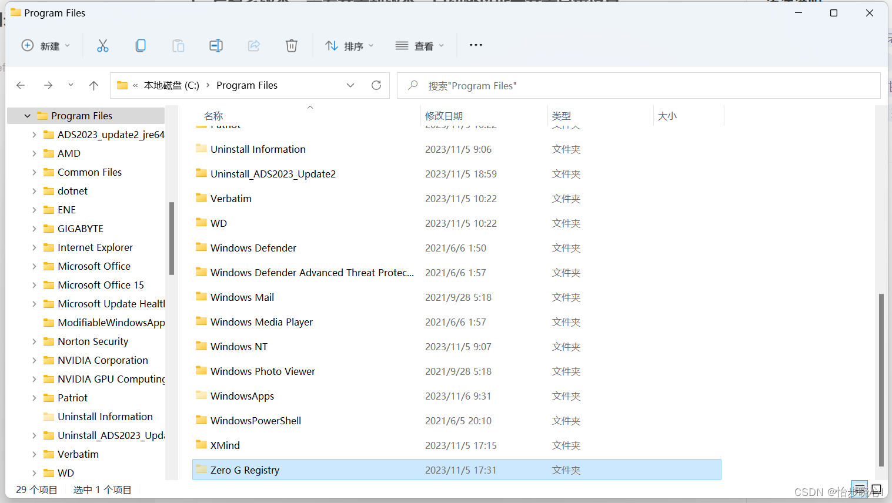
Task: Click the file list vertical scrollbar
Action: (881, 380)
